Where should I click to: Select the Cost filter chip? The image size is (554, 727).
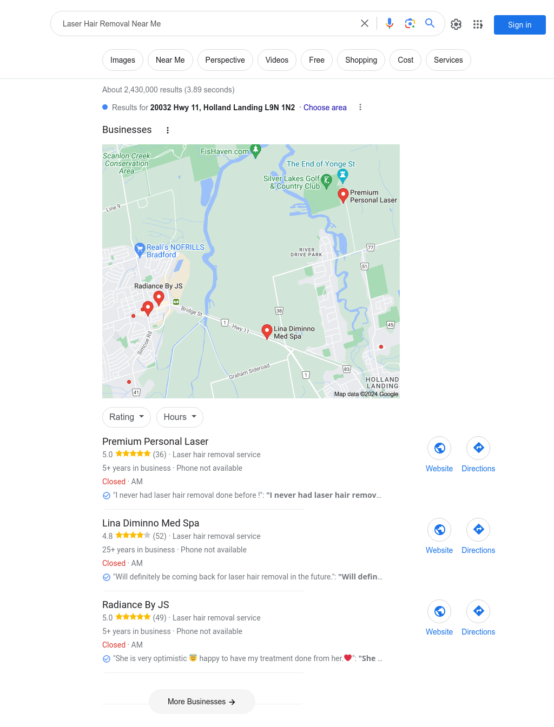[x=406, y=60]
